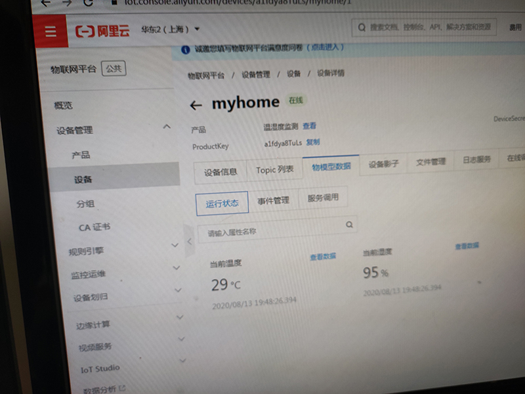Image resolution: width=525 pixels, height=394 pixels.
Task: Select the 物模型数据 tab
Action: (331, 166)
